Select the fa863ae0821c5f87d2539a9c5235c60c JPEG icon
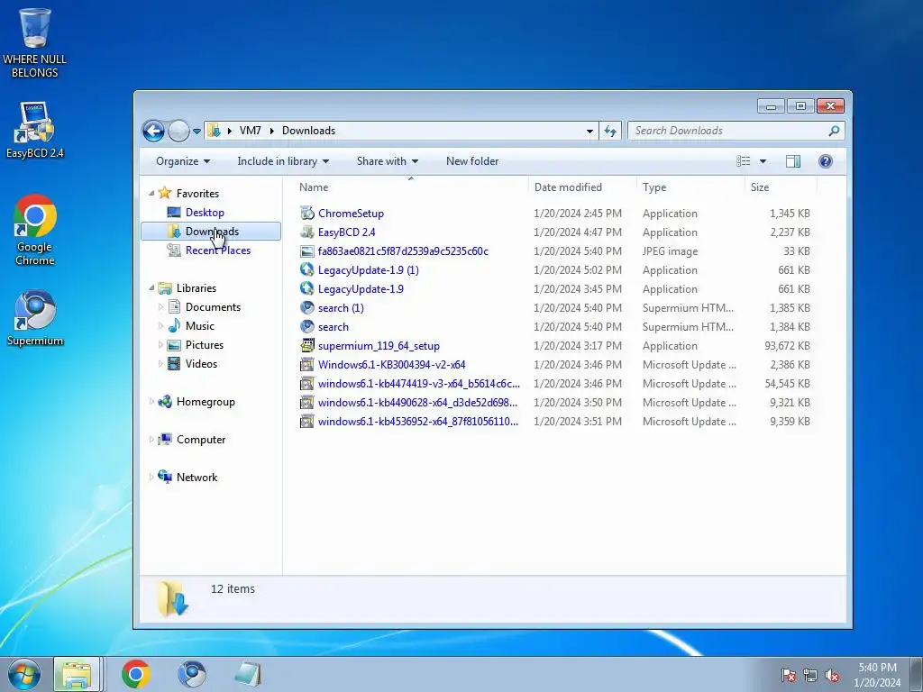Screen dimensions: 923x692 click(x=306, y=251)
